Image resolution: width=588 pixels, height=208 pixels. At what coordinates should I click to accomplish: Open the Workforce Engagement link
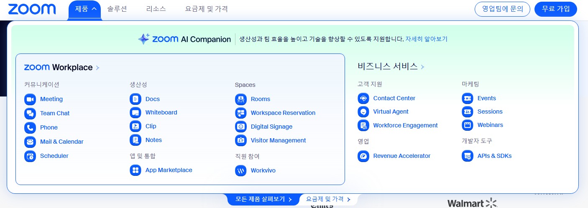point(406,126)
